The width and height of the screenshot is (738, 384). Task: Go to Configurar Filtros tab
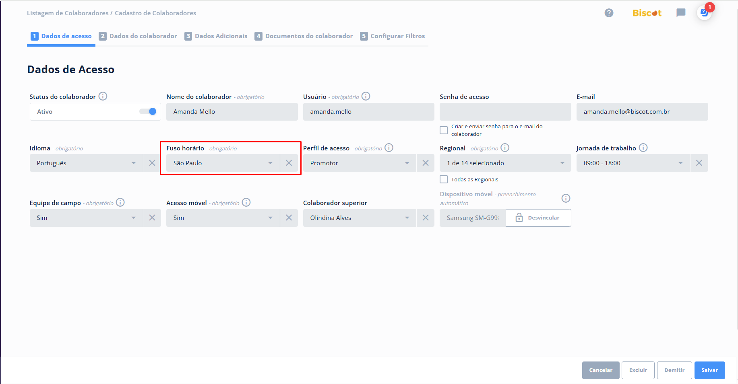(393, 36)
